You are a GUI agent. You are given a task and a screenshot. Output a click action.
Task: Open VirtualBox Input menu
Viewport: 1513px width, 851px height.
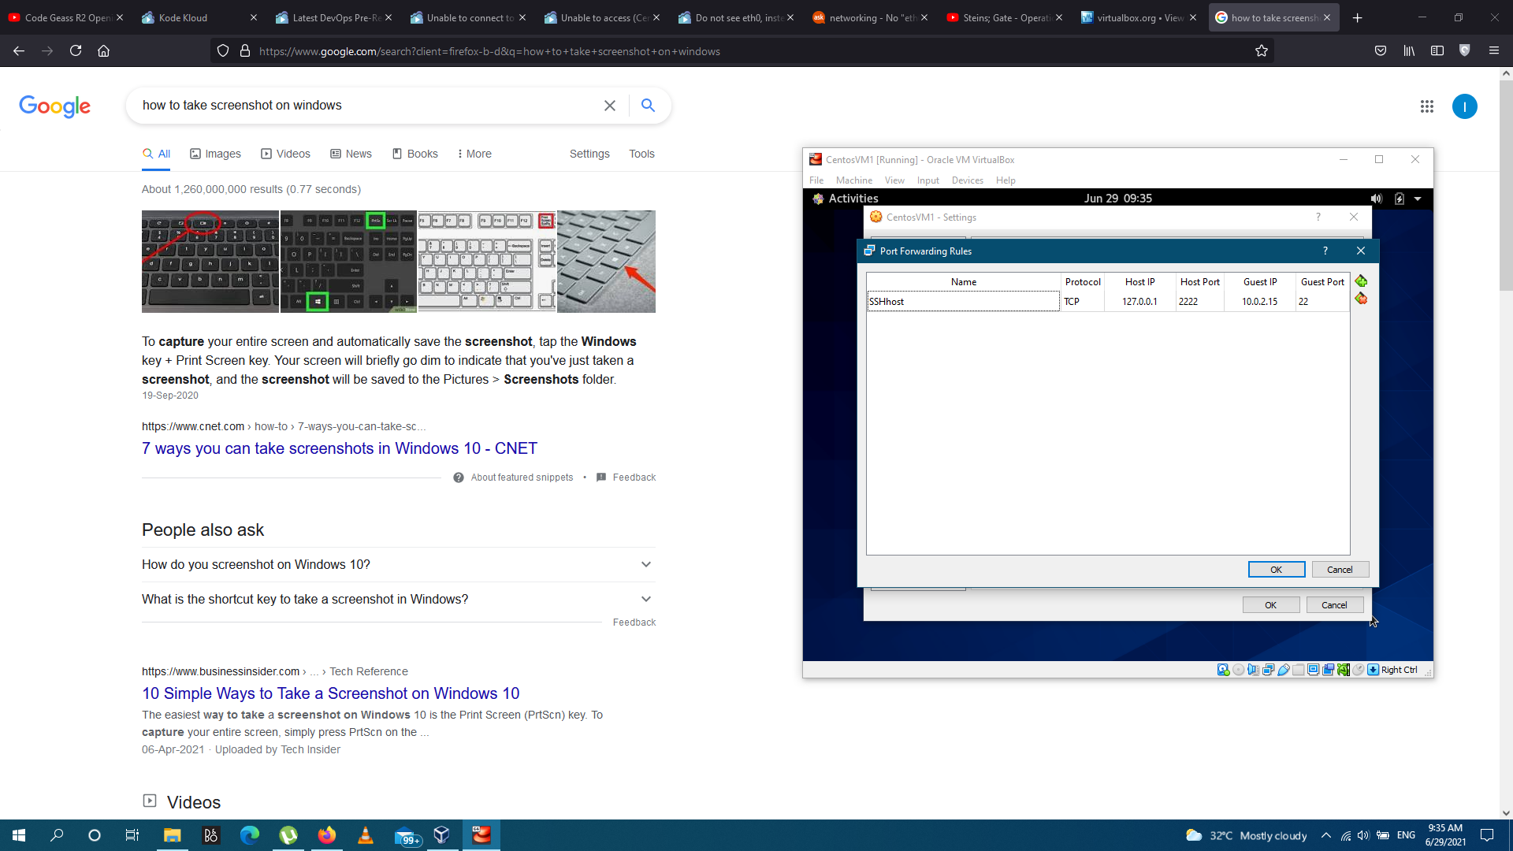click(928, 180)
